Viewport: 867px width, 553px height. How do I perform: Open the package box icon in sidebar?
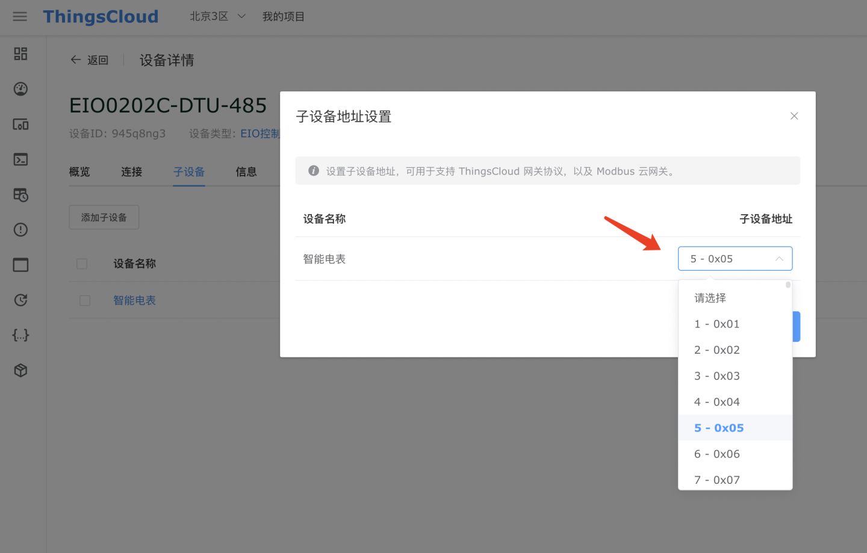[20, 370]
